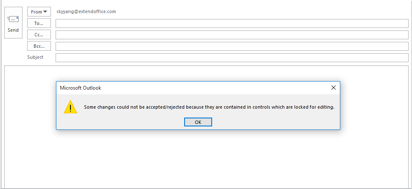Image resolution: width=412 pixels, height=189 pixels.
Task: Click the yellow warning triangle icon
Action: coord(70,107)
